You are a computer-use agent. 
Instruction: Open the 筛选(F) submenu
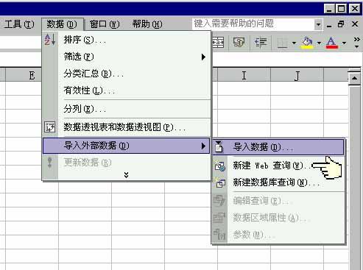[127, 57]
